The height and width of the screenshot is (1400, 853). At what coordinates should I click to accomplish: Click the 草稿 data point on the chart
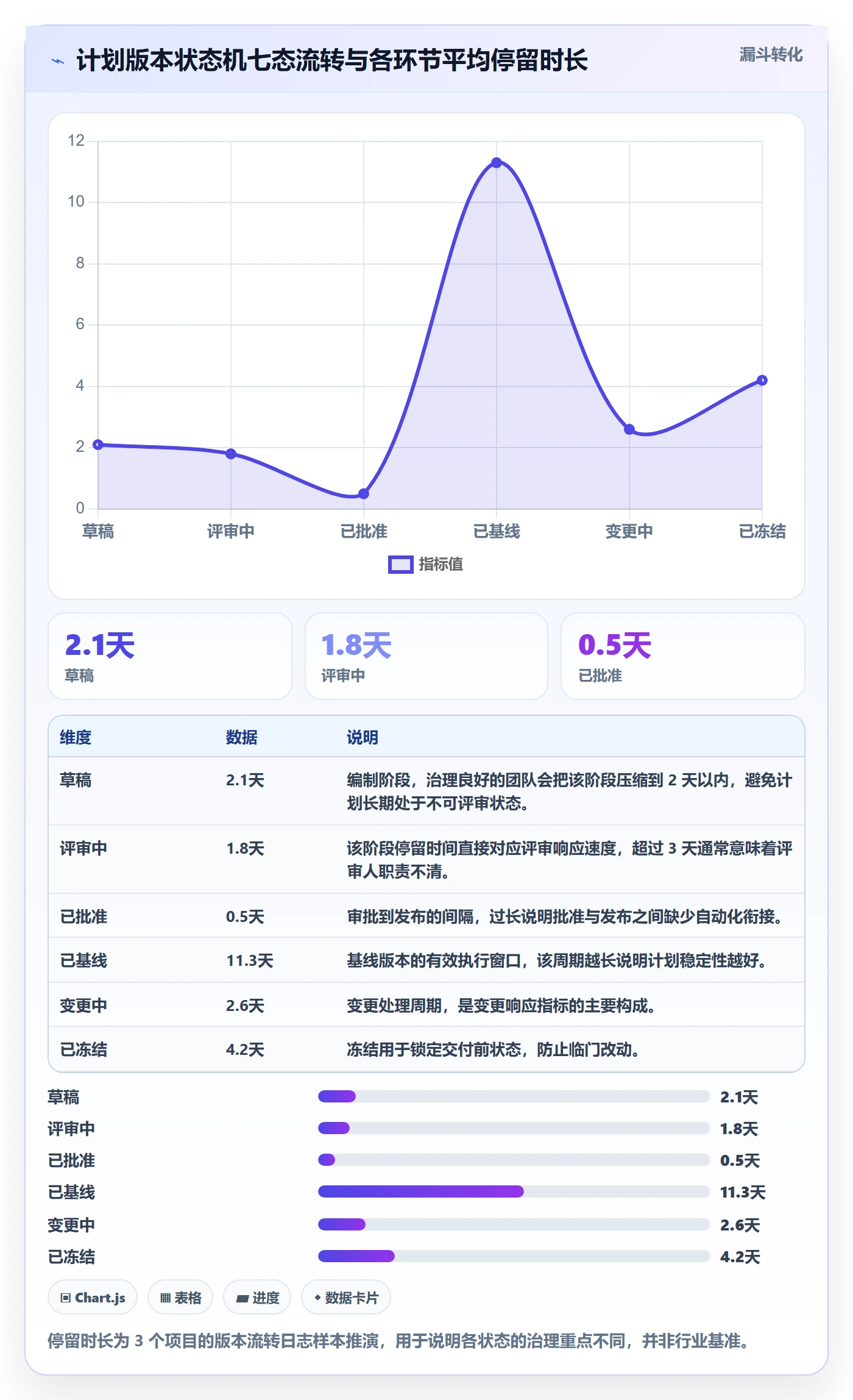98,445
